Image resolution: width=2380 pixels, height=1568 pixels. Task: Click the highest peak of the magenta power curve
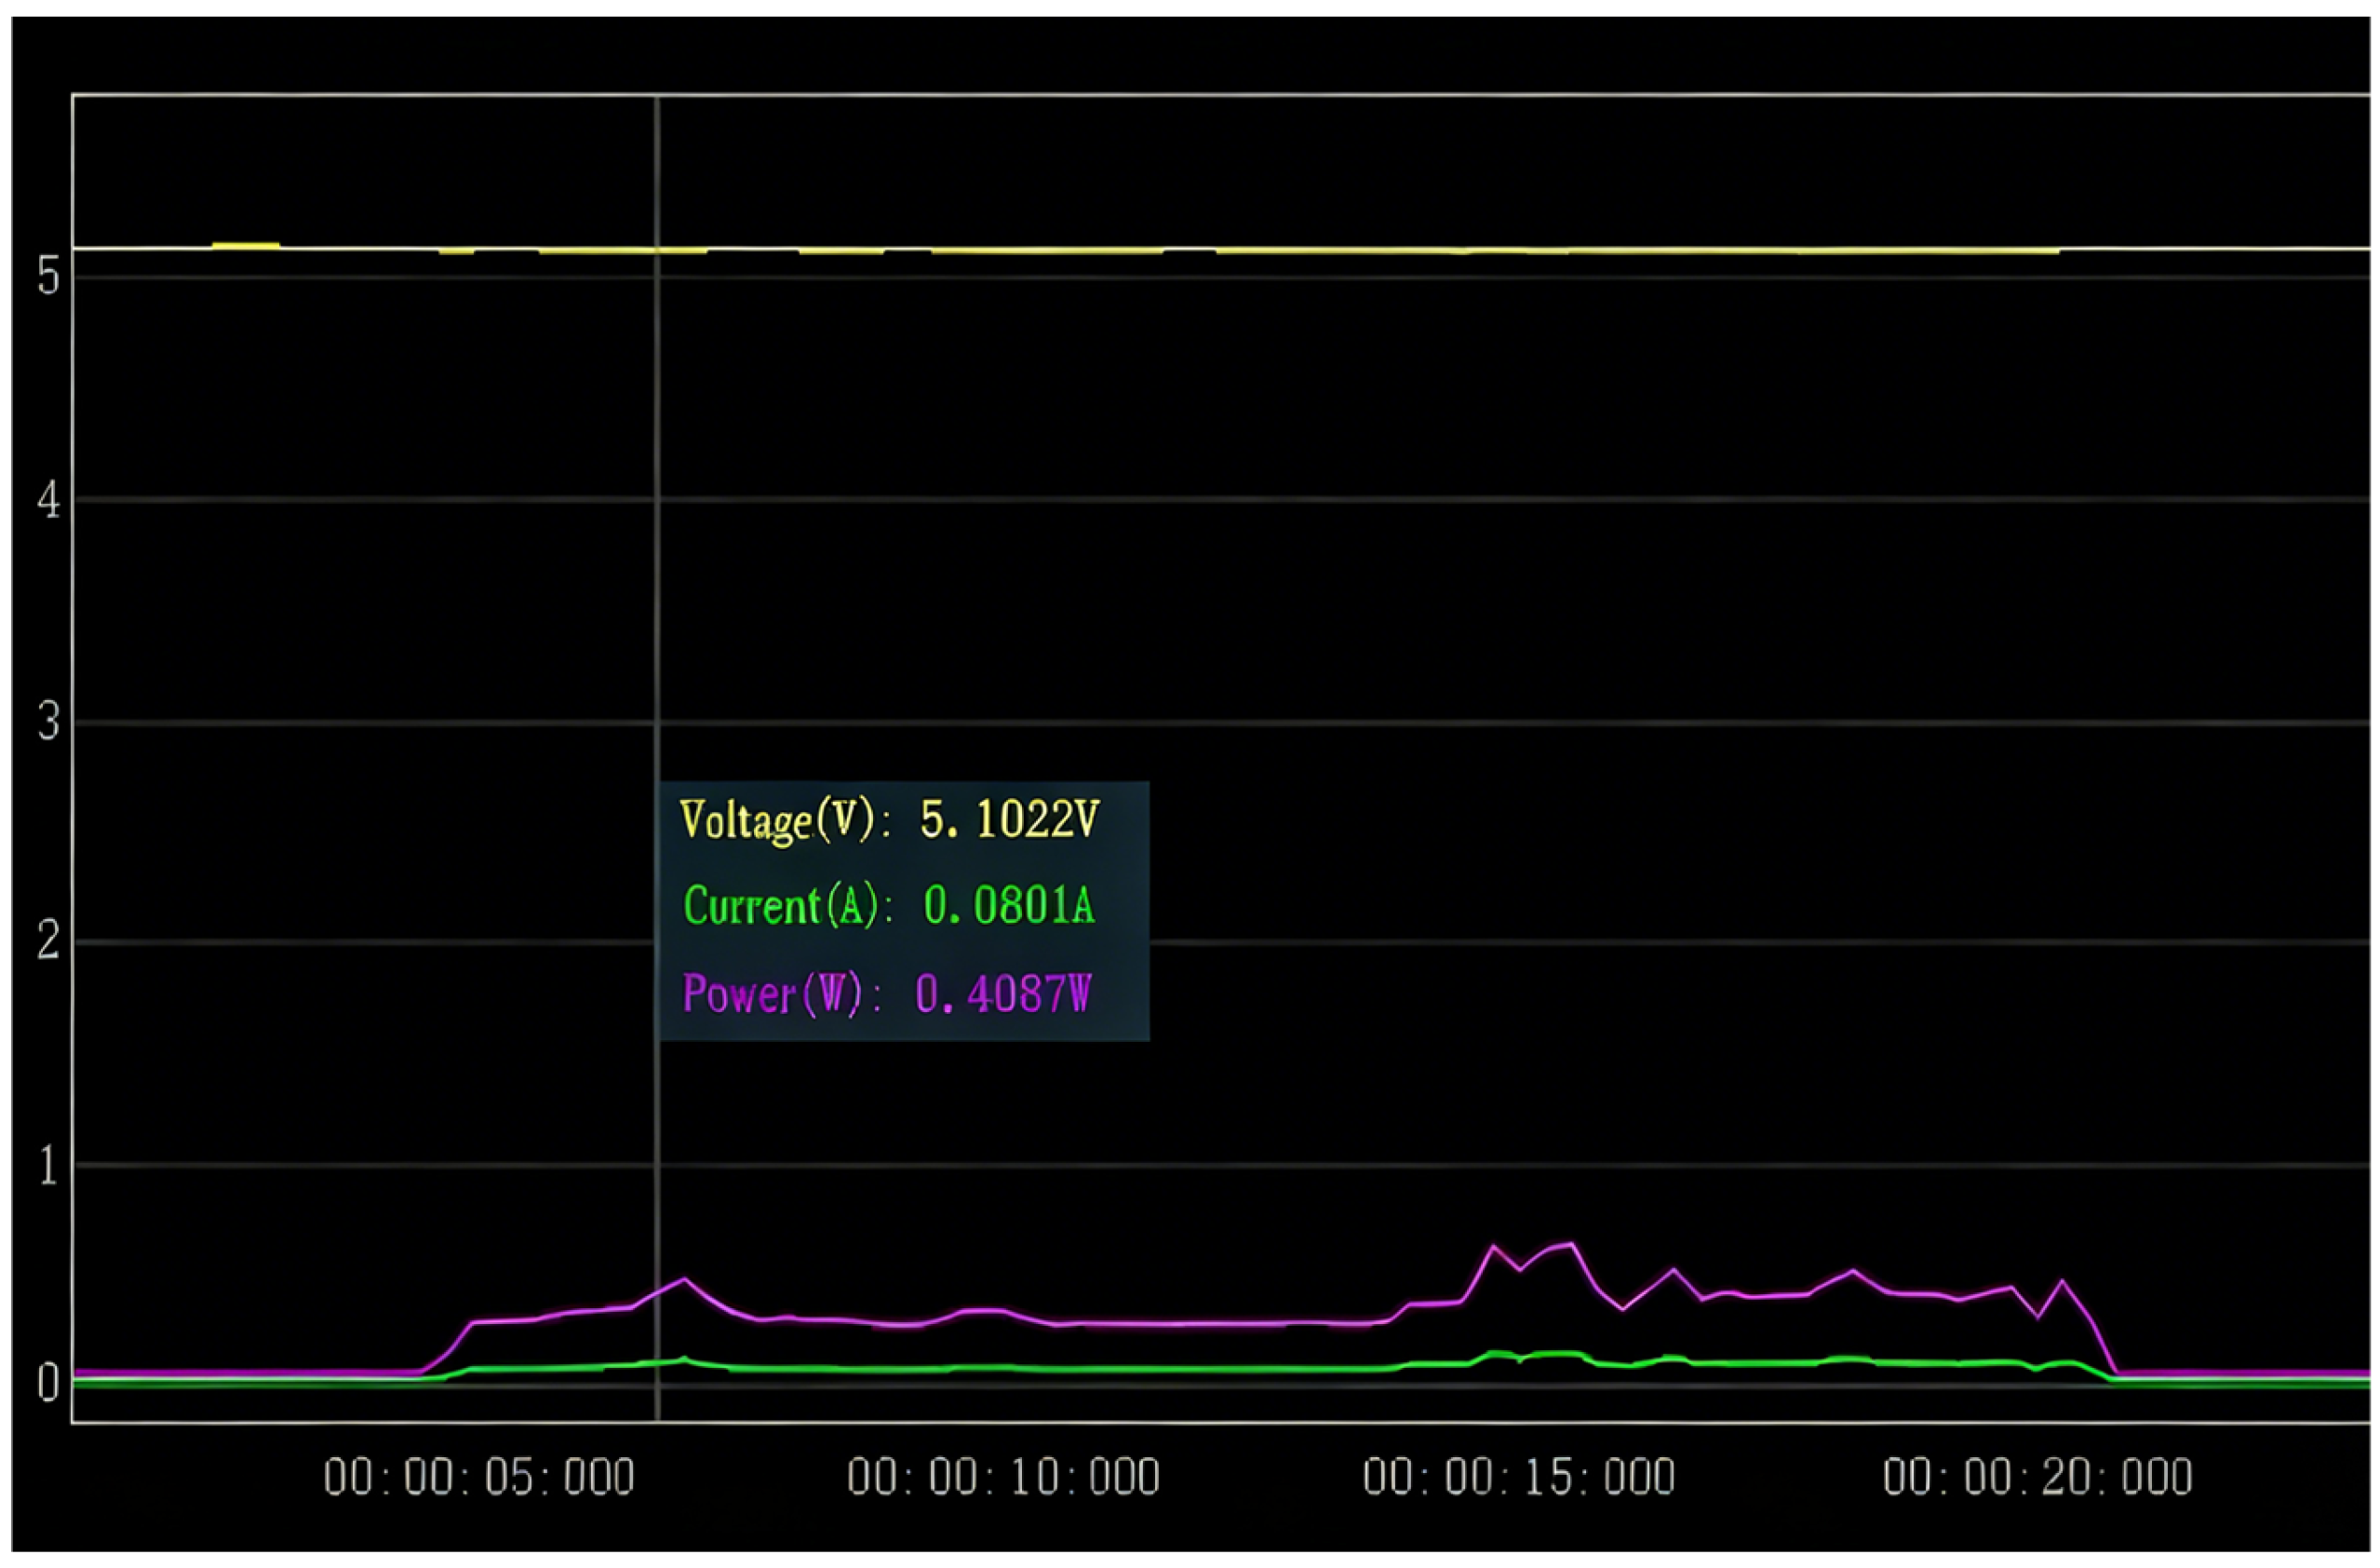coord(1573,1244)
